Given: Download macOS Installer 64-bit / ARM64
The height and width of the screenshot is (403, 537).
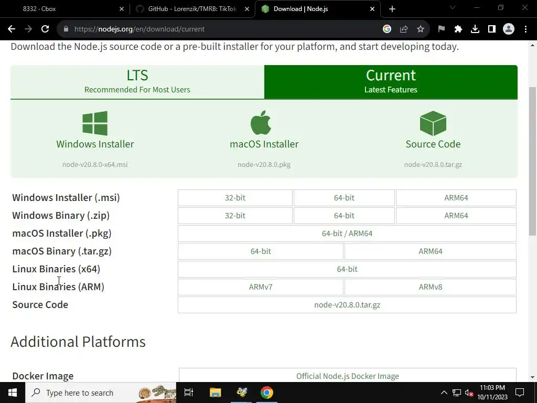Looking at the screenshot, I should [x=347, y=234].
